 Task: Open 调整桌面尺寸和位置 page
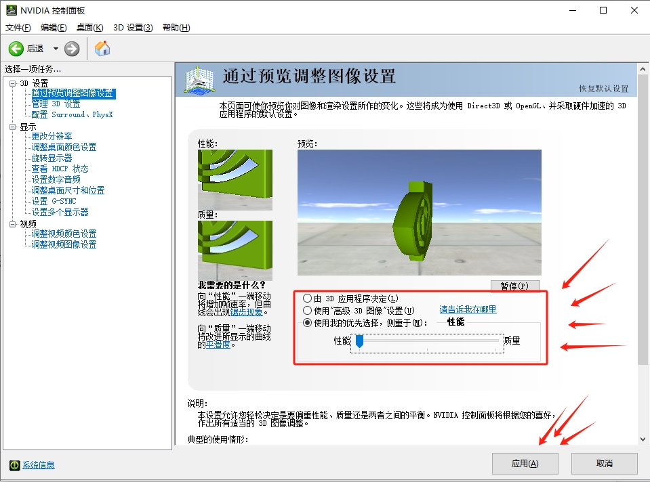(68, 190)
